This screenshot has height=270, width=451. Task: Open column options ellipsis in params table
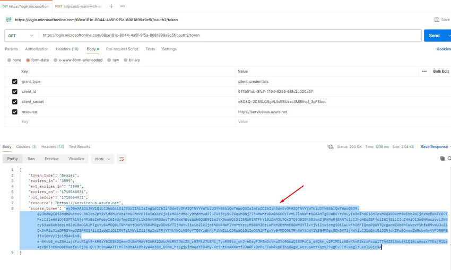[424, 71]
